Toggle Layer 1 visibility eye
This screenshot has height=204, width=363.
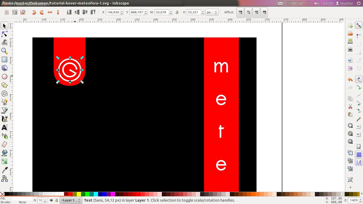[x=51, y=200]
